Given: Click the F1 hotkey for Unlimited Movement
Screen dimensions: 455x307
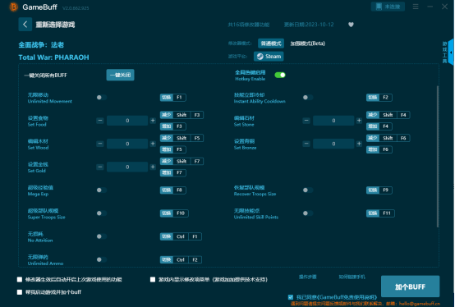Looking at the screenshot, I should 173,98.
